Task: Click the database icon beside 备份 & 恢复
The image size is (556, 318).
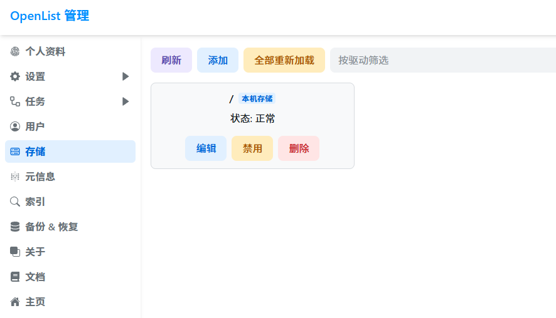Action: [x=15, y=227]
